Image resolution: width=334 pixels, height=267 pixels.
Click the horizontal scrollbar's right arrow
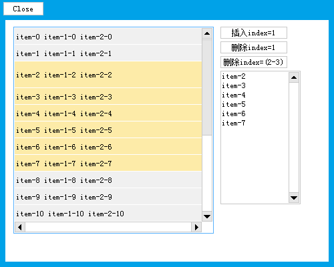tap(196, 227)
